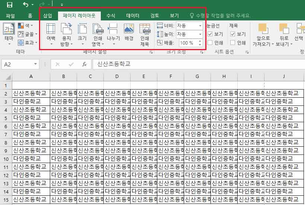Toggle 제목 인쇄 headings print checkbox
Viewport: 305px width, 205px height.
pyautogui.click(x=232, y=42)
